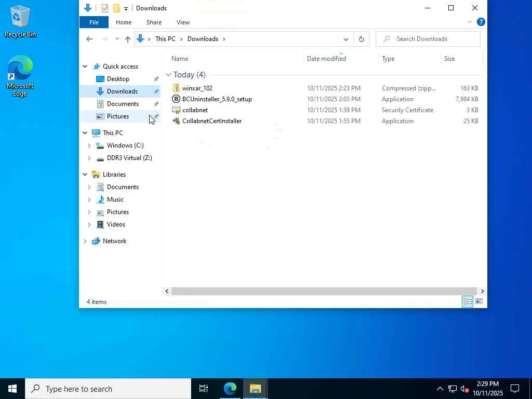
Task: Open Documents under Quick access
Action: (x=123, y=104)
